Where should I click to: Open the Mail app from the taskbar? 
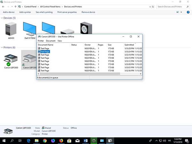tap(77, 141)
